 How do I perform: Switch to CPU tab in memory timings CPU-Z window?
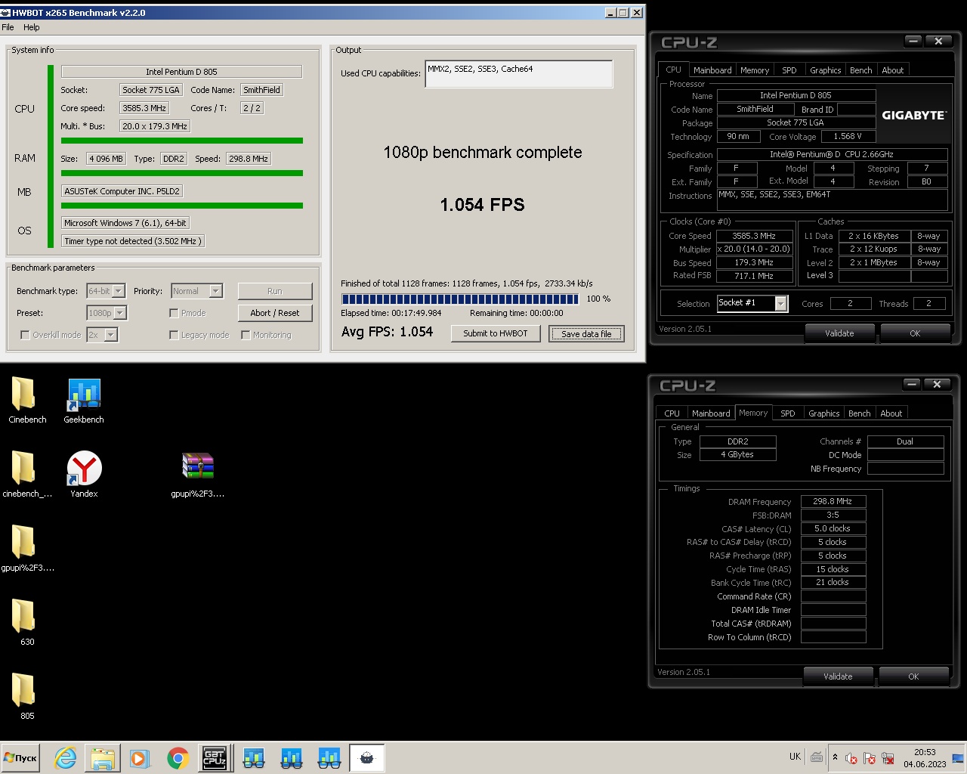tap(672, 413)
